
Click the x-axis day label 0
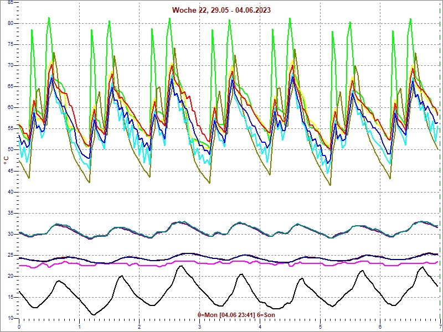coord(19,327)
